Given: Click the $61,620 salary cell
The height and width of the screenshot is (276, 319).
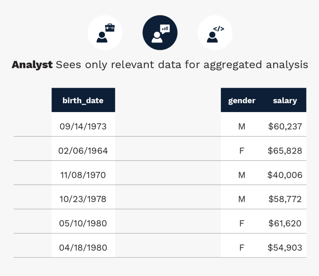Looking at the screenshot, I should 285,223.
